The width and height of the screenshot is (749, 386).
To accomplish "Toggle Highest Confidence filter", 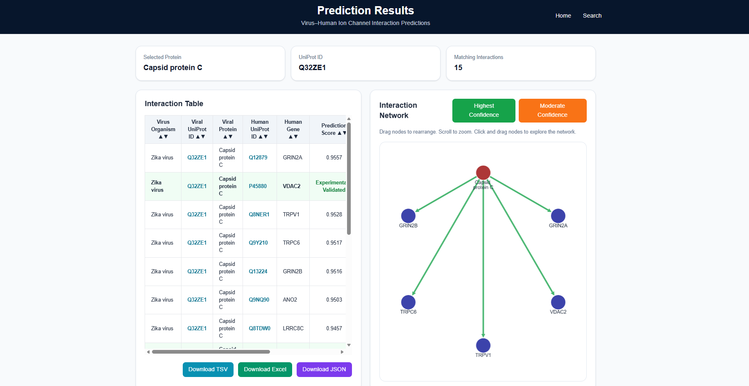I will 484,111.
